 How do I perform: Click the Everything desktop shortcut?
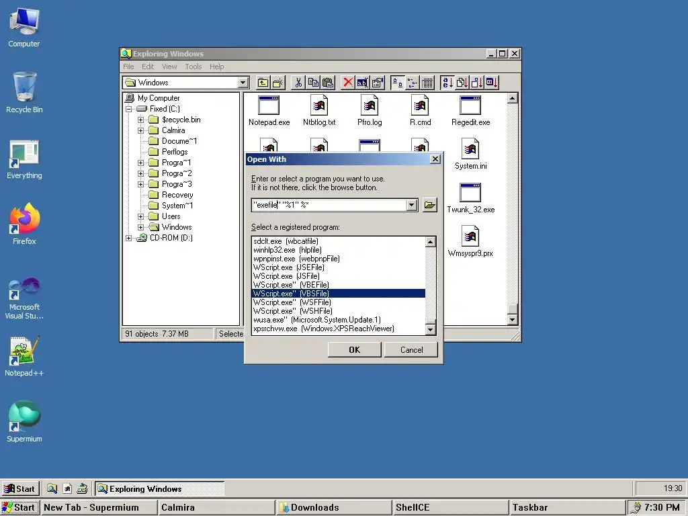[x=24, y=159]
